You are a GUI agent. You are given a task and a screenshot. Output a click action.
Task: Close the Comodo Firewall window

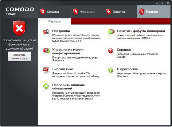168,3
